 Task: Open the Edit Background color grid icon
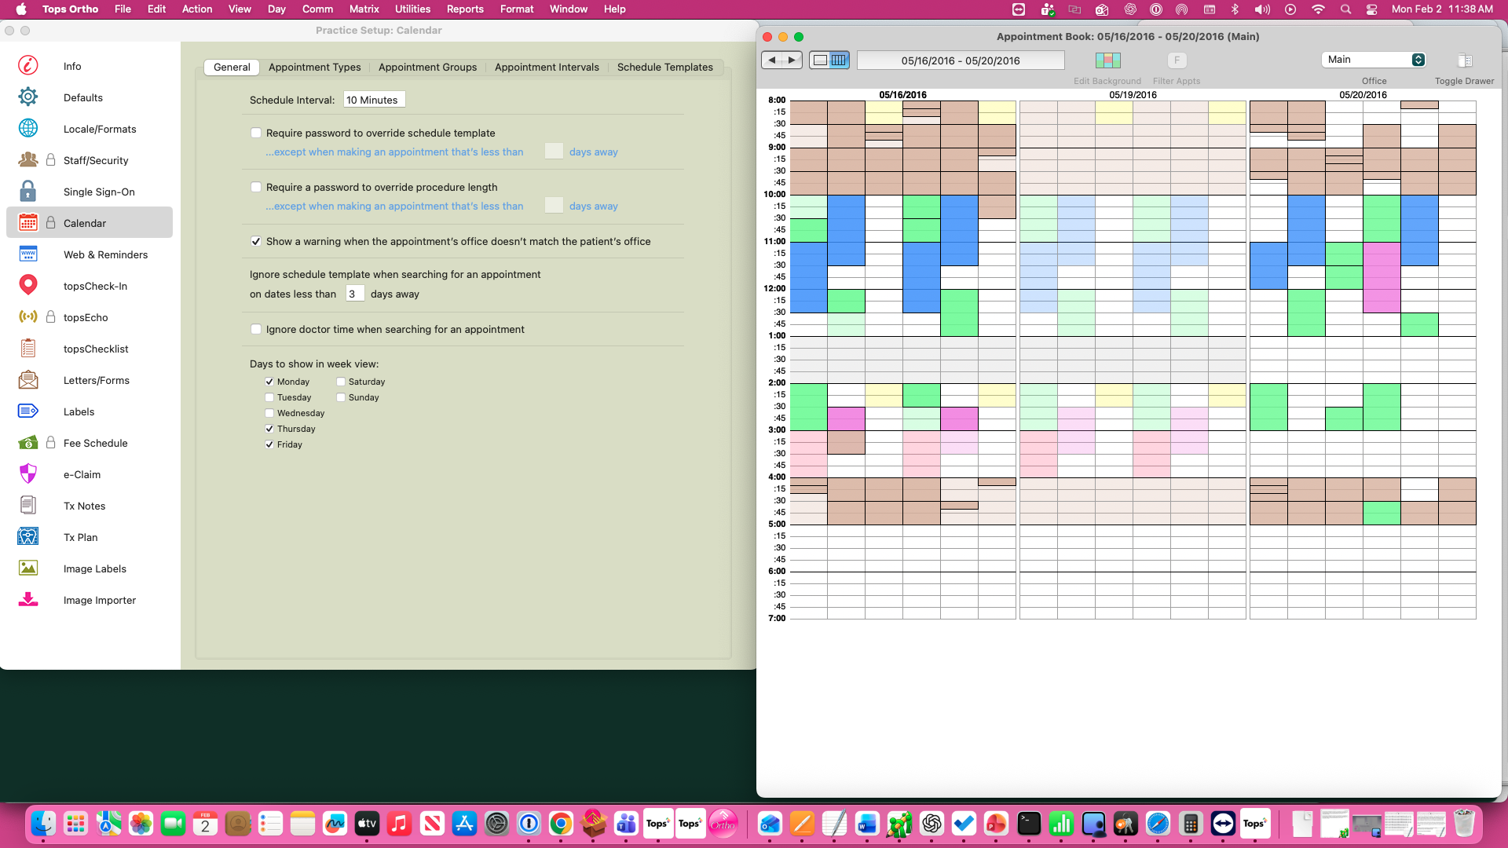1107,60
